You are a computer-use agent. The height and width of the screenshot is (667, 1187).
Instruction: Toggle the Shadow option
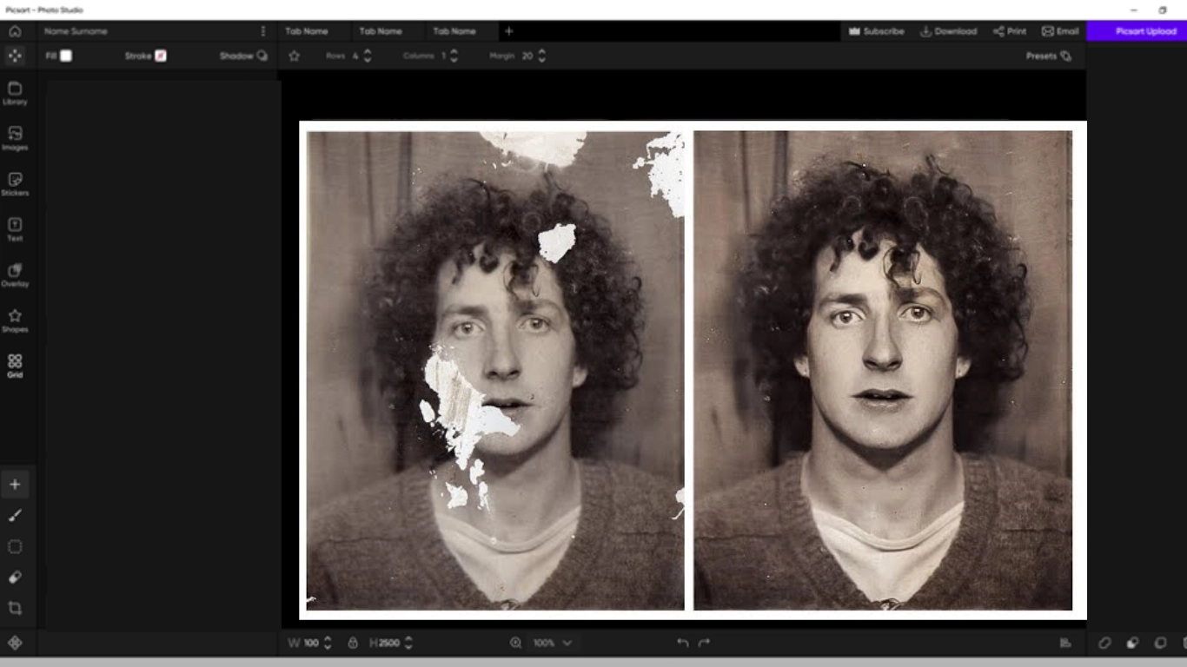243,56
